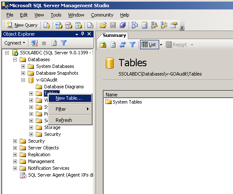The image size is (233, 194).
Task: Open the Object Explorer window position dropdown
Action: pos(77,34)
